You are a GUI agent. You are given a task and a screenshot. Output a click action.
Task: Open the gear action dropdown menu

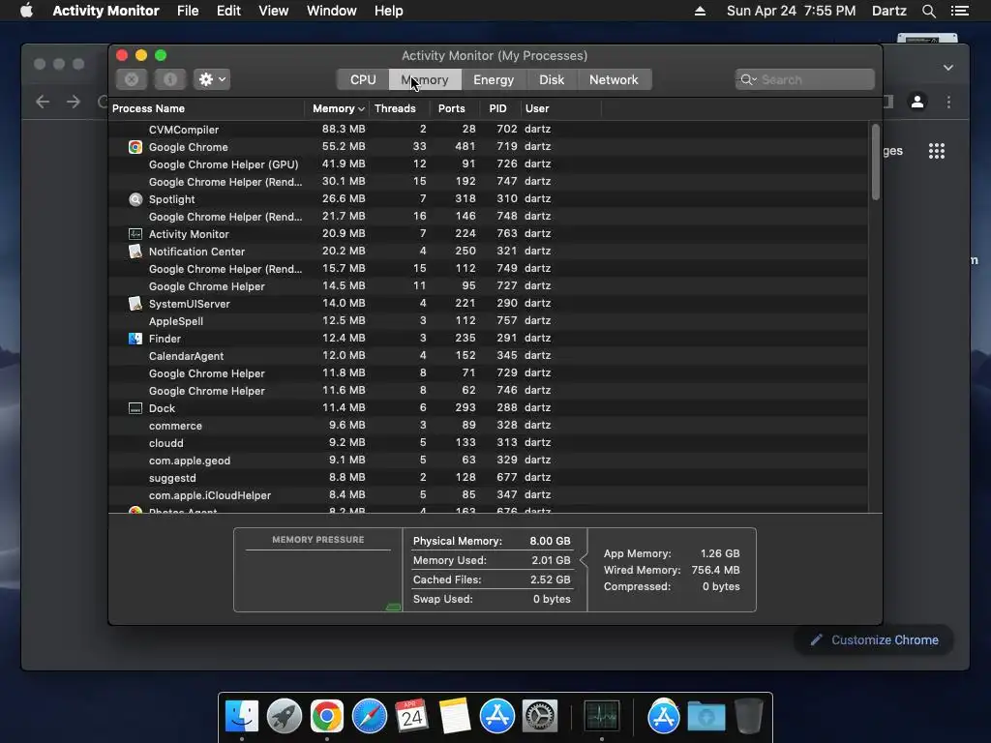(x=212, y=79)
